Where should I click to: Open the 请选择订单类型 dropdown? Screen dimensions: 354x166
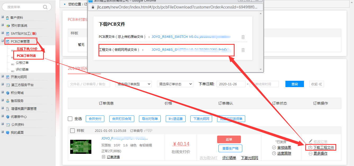click(x=133, y=84)
